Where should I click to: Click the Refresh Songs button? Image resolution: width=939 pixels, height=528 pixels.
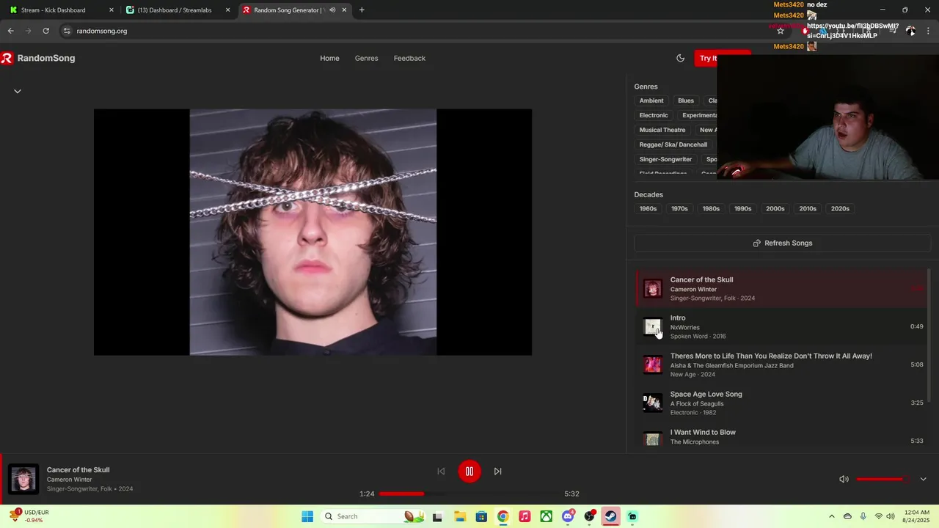pyautogui.click(x=782, y=243)
